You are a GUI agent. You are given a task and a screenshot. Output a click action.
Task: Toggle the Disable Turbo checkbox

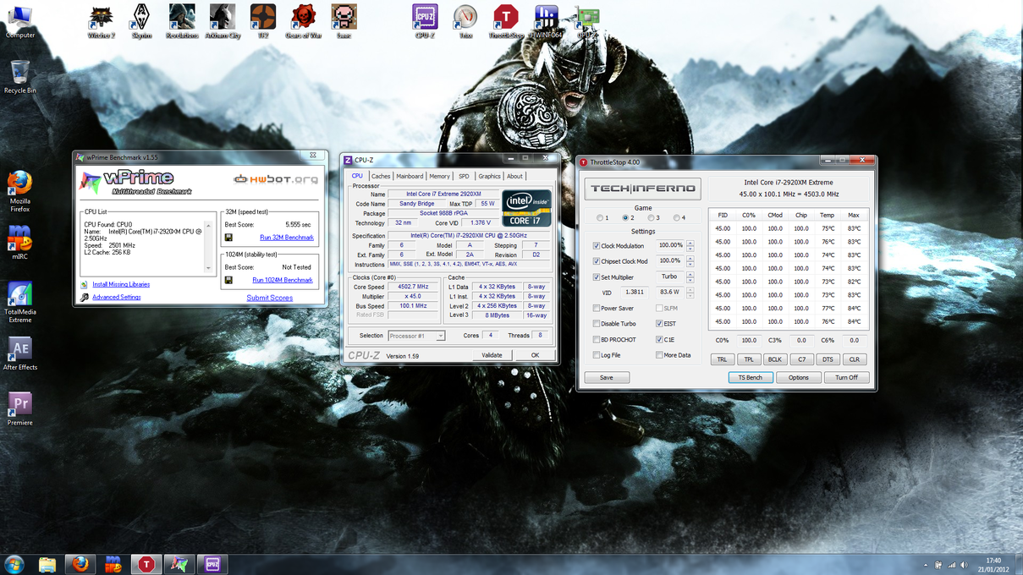(x=597, y=324)
